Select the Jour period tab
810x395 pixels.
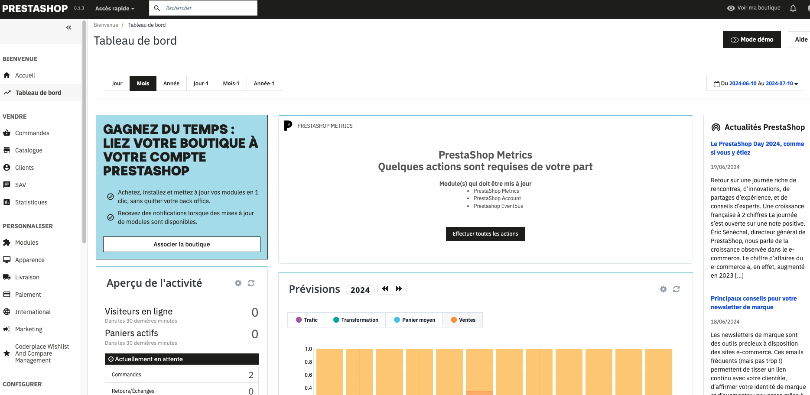(117, 84)
